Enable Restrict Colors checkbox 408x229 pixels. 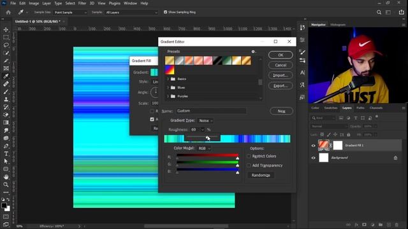(x=249, y=156)
